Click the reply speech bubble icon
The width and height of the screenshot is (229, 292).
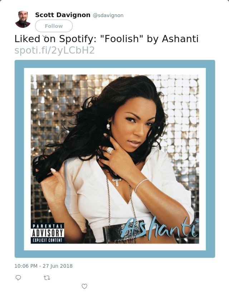pyautogui.click(x=18, y=278)
